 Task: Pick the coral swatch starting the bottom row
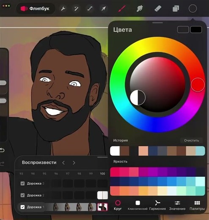(115, 191)
